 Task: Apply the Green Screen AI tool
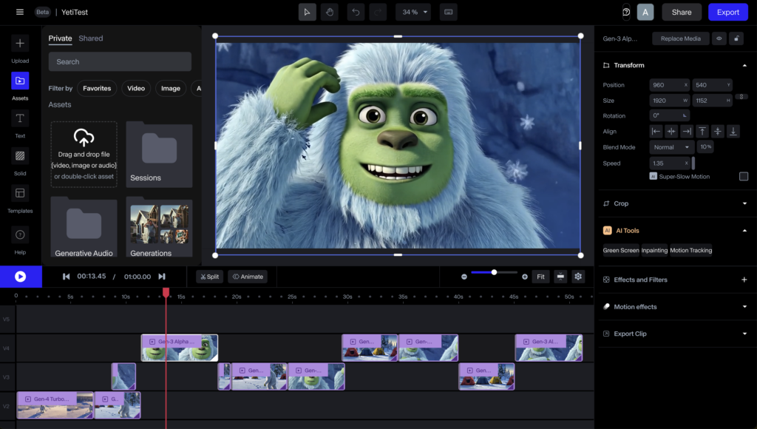tap(621, 250)
